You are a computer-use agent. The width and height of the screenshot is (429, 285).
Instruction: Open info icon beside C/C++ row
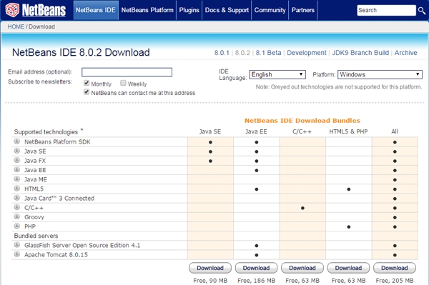coord(17,207)
